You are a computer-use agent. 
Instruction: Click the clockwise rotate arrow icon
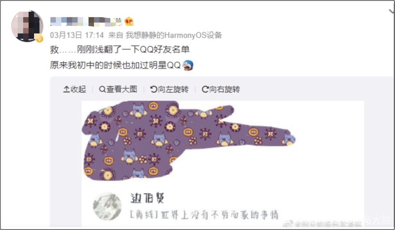205,89
